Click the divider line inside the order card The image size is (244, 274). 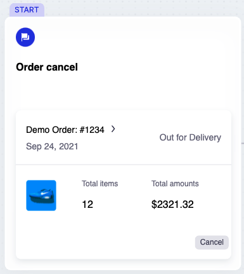point(124,165)
